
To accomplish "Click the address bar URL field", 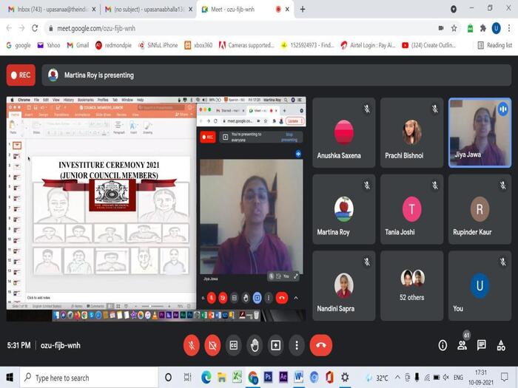I will click(x=241, y=28).
